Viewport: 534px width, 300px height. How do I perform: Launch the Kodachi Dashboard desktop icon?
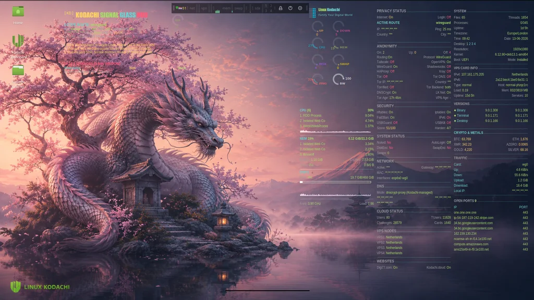[x=18, y=41]
